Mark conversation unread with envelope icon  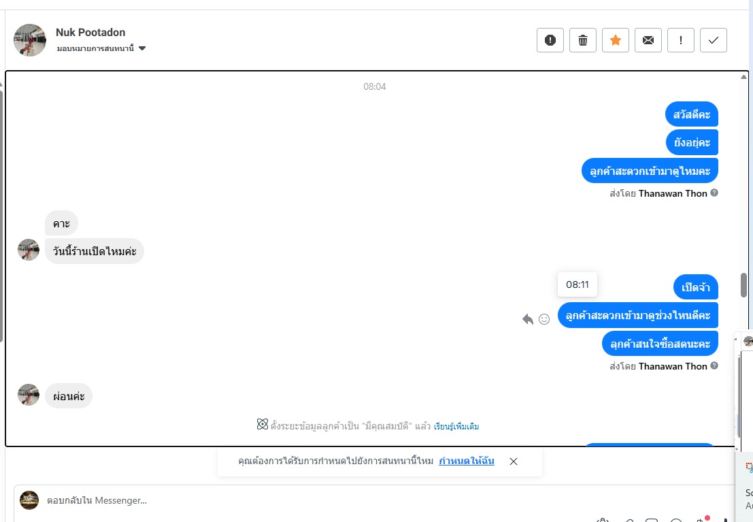pos(648,40)
